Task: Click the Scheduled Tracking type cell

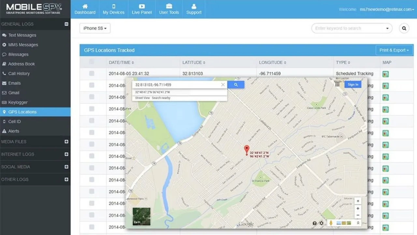Action: [x=354, y=74]
